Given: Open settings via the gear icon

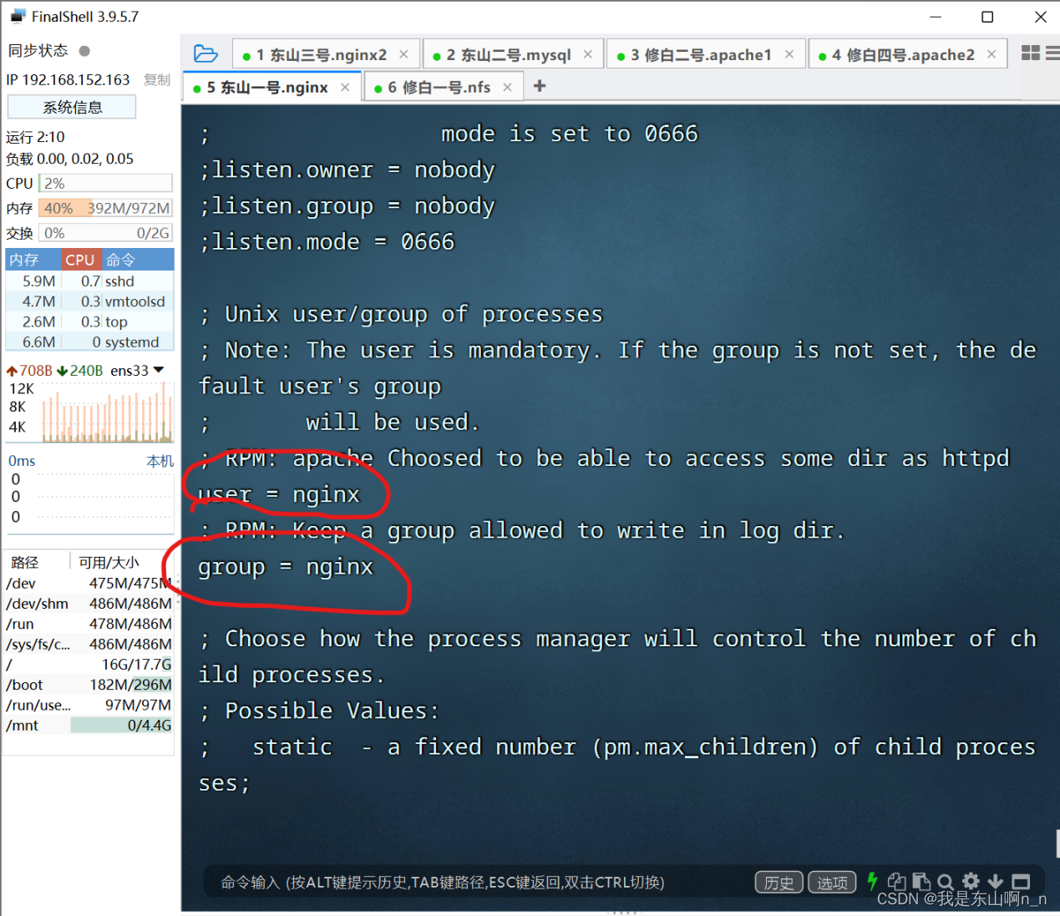Looking at the screenshot, I should (x=971, y=881).
